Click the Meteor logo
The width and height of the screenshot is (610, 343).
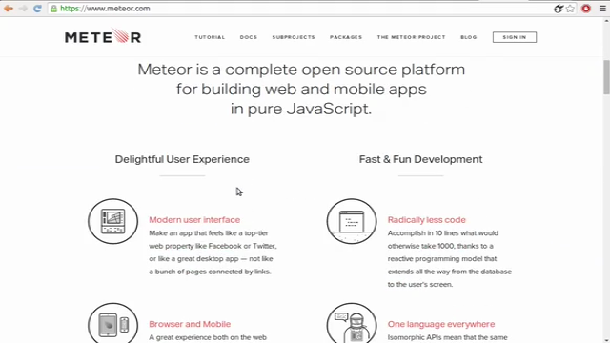(x=103, y=36)
